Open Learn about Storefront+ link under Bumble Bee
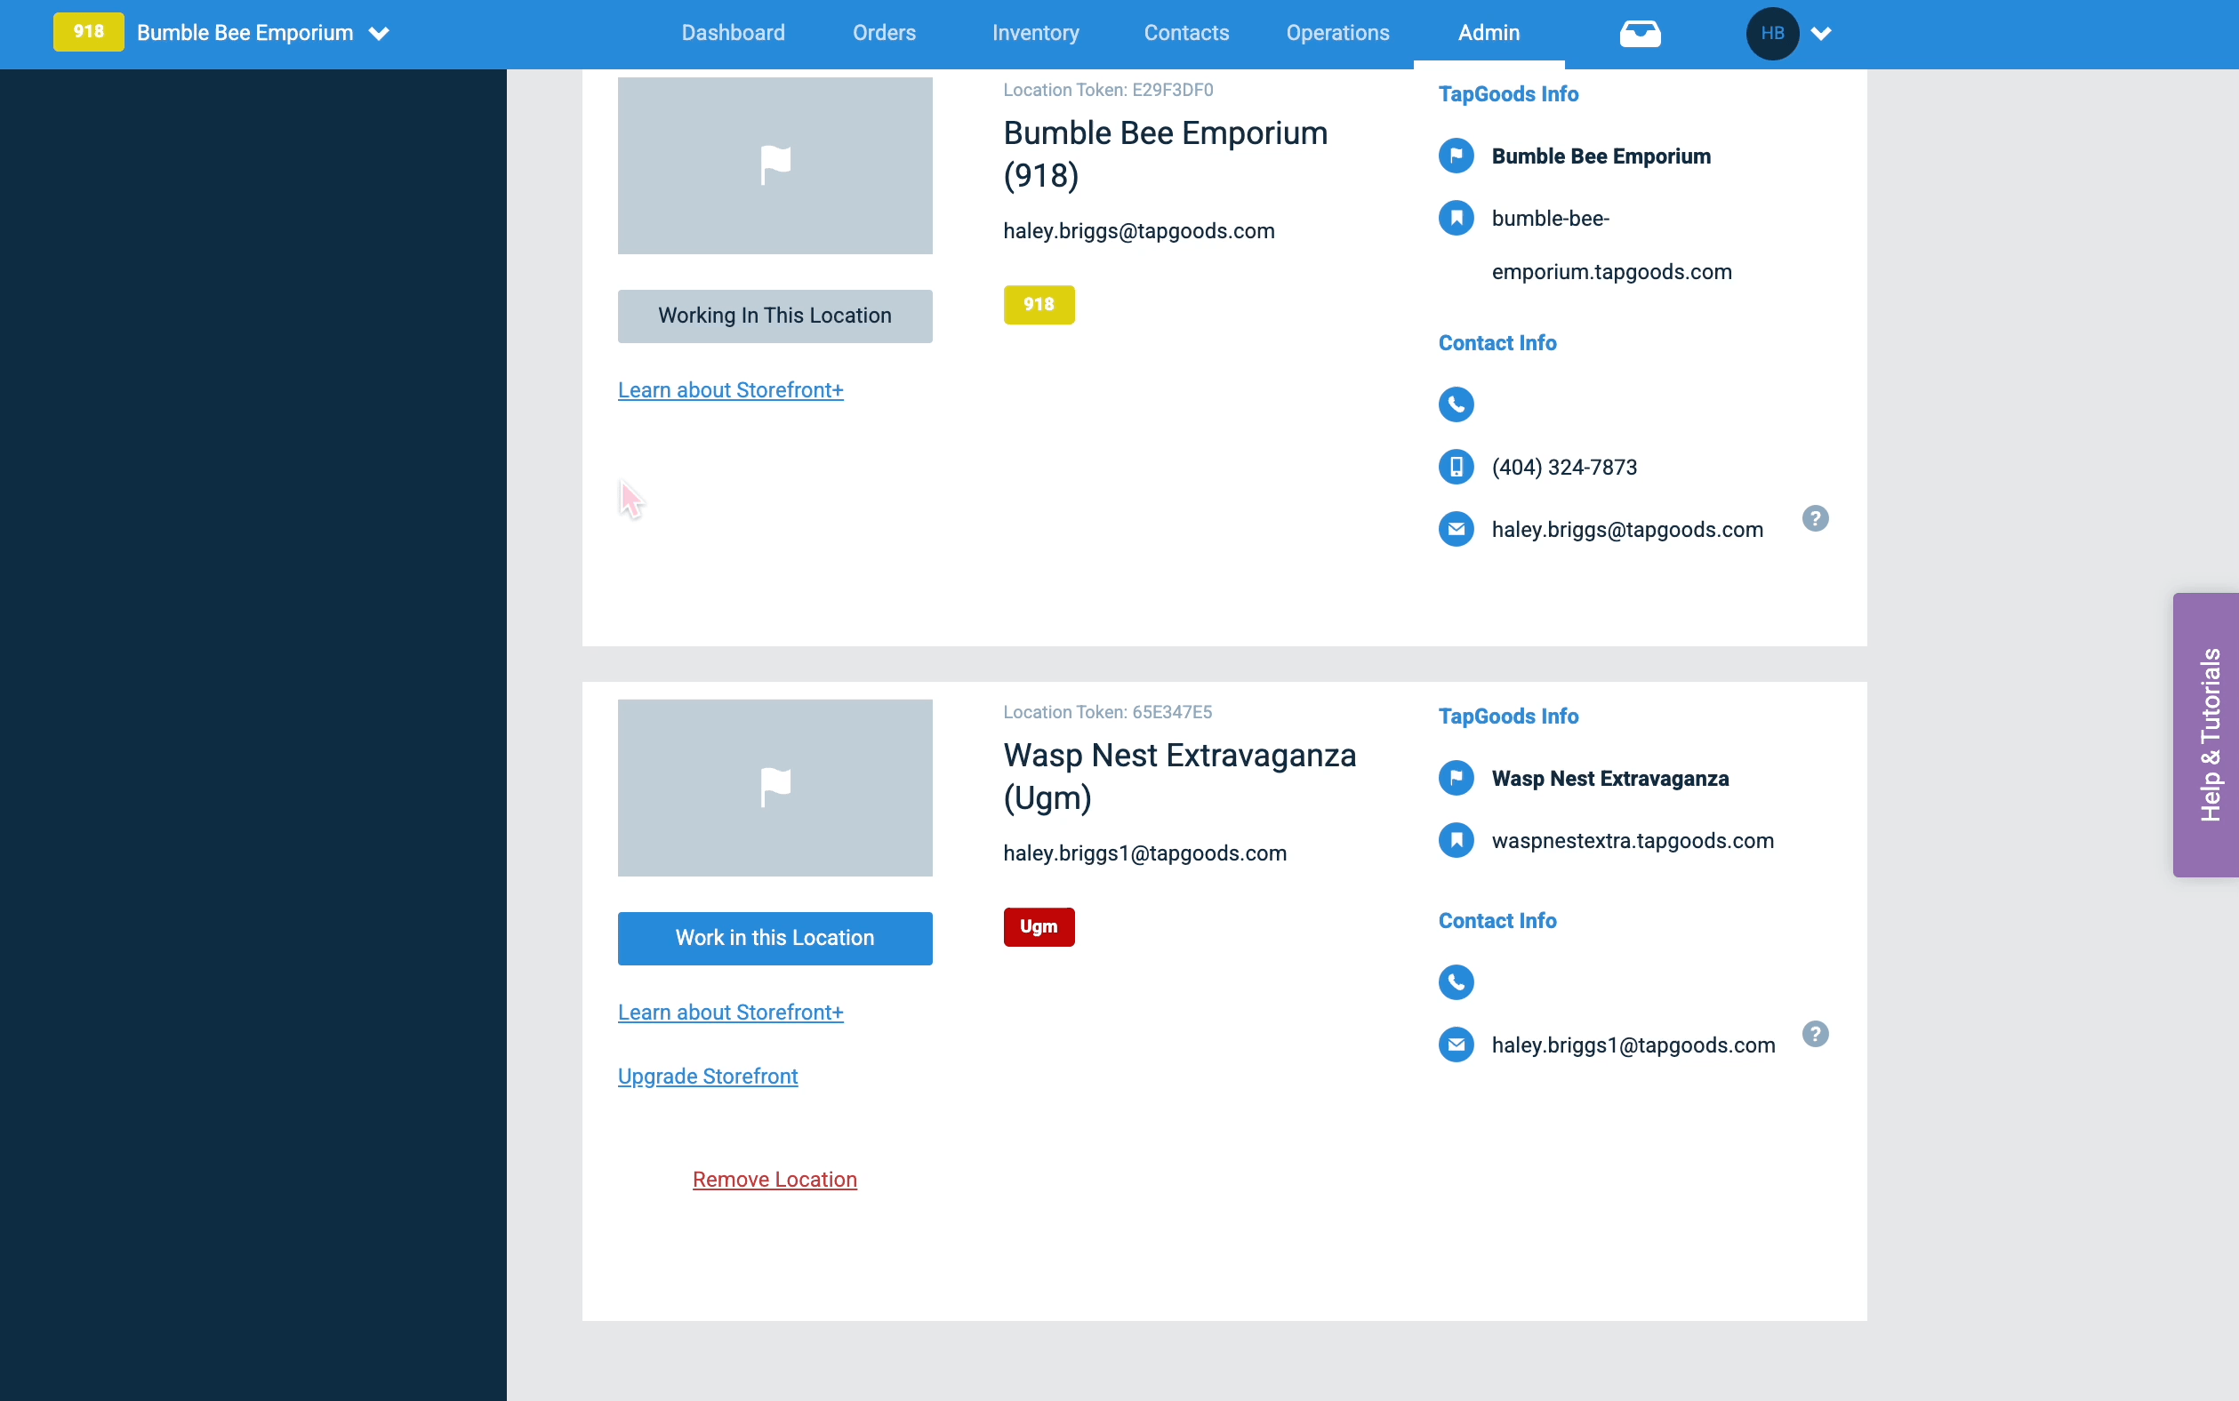Screen dimensions: 2239x1401 730,390
